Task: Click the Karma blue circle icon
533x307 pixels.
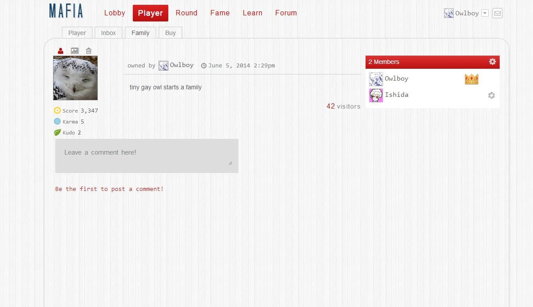Action: pyautogui.click(x=57, y=121)
